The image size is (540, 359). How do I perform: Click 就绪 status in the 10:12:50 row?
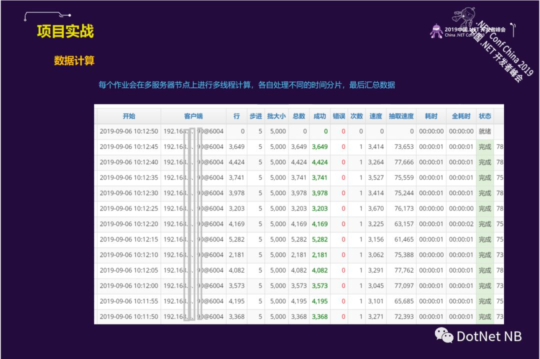485,131
